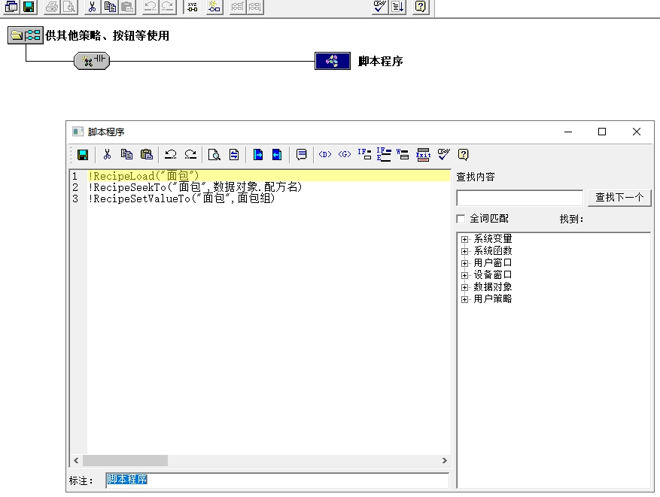660x497 pixels.
Task: Click the increase indent right-arrow icon
Action: pos(258,154)
